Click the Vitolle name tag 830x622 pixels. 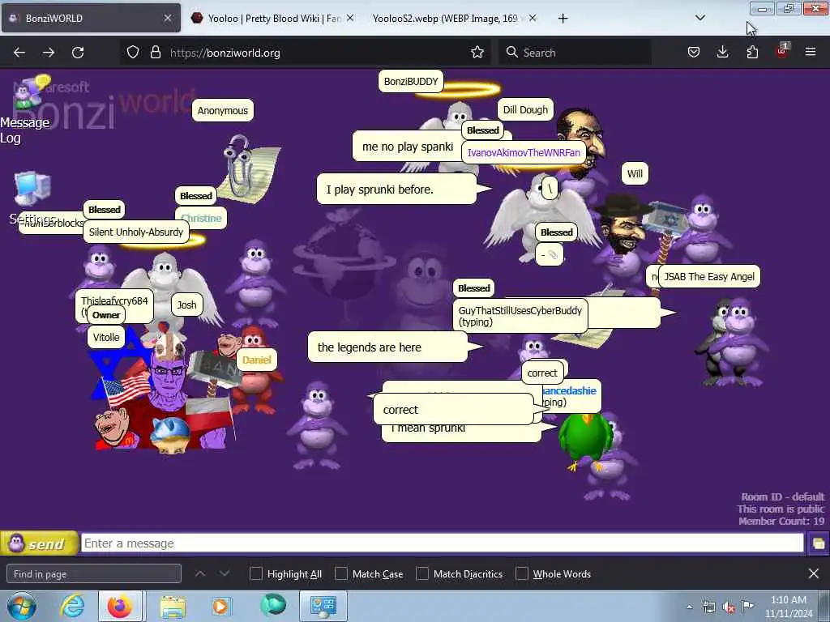point(106,338)
